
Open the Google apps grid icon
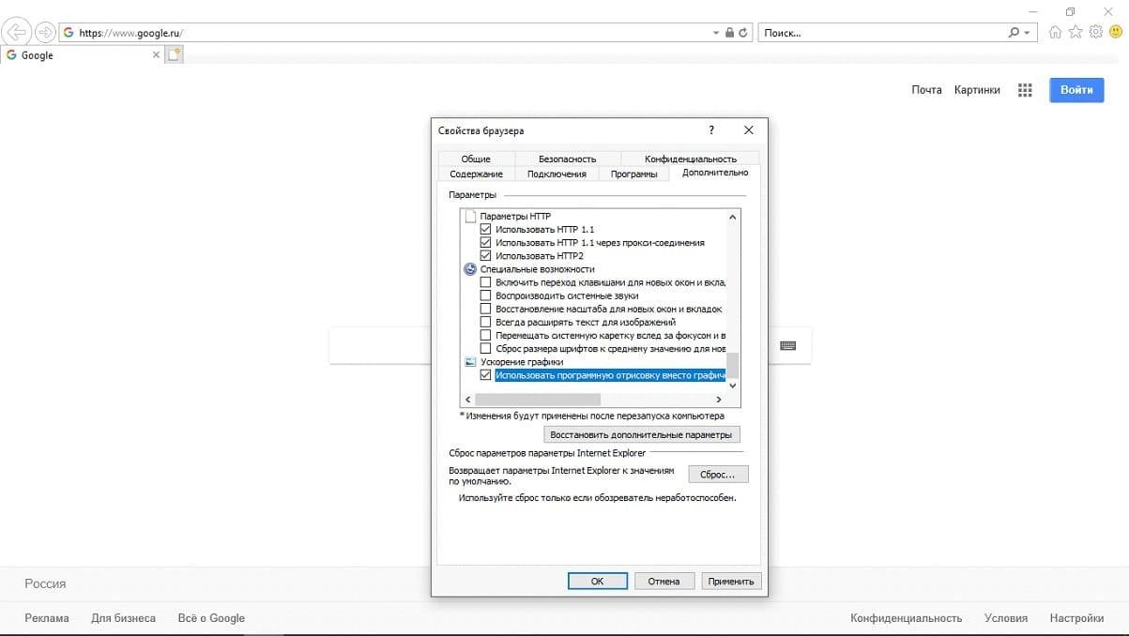point(1025,90)
